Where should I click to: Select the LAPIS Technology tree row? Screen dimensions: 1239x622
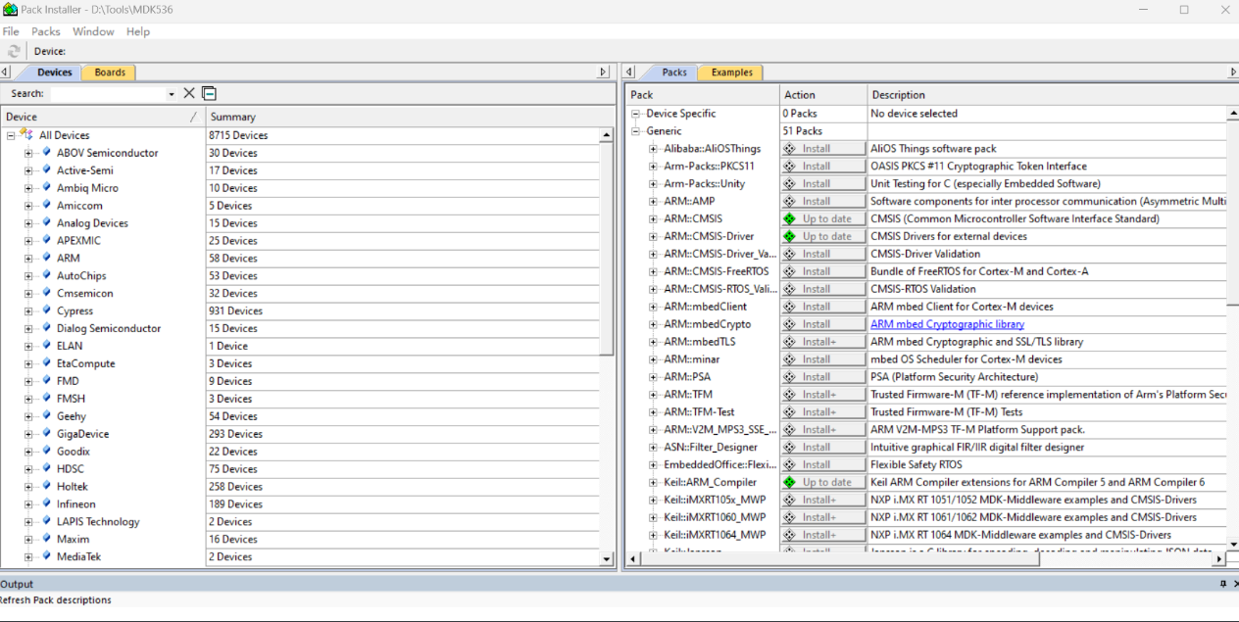98,522
